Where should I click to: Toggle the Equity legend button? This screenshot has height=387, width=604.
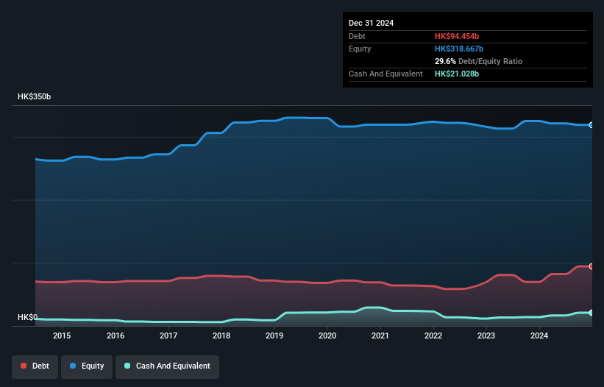(87, 366)
